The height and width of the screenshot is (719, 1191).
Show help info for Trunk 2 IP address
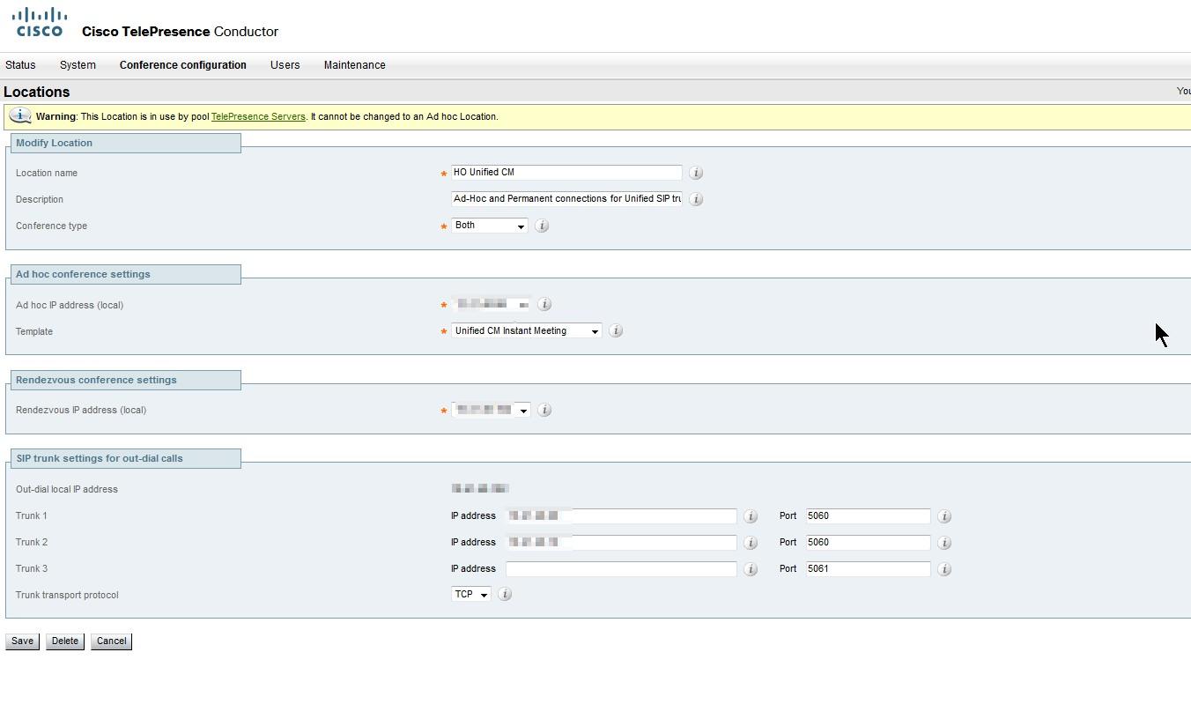[751, 543]
